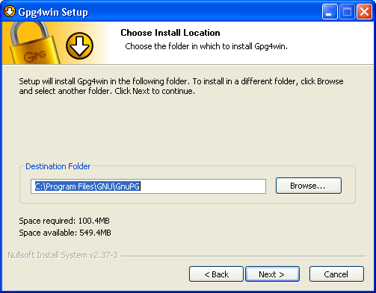Click the yellow download arrow emblem in header
The height and width of the screenshot is (293, 376).
coord(79,45)
